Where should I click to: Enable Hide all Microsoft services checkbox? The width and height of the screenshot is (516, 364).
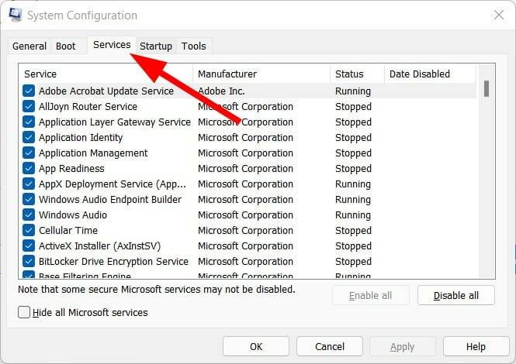tap(24, 313)
